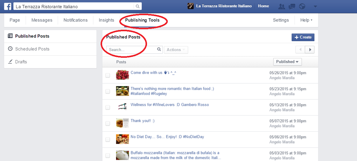357x161 pixels.
Task: Open the pizza thumbnail of the #NoDietDay post
Action: click(122, 139)
